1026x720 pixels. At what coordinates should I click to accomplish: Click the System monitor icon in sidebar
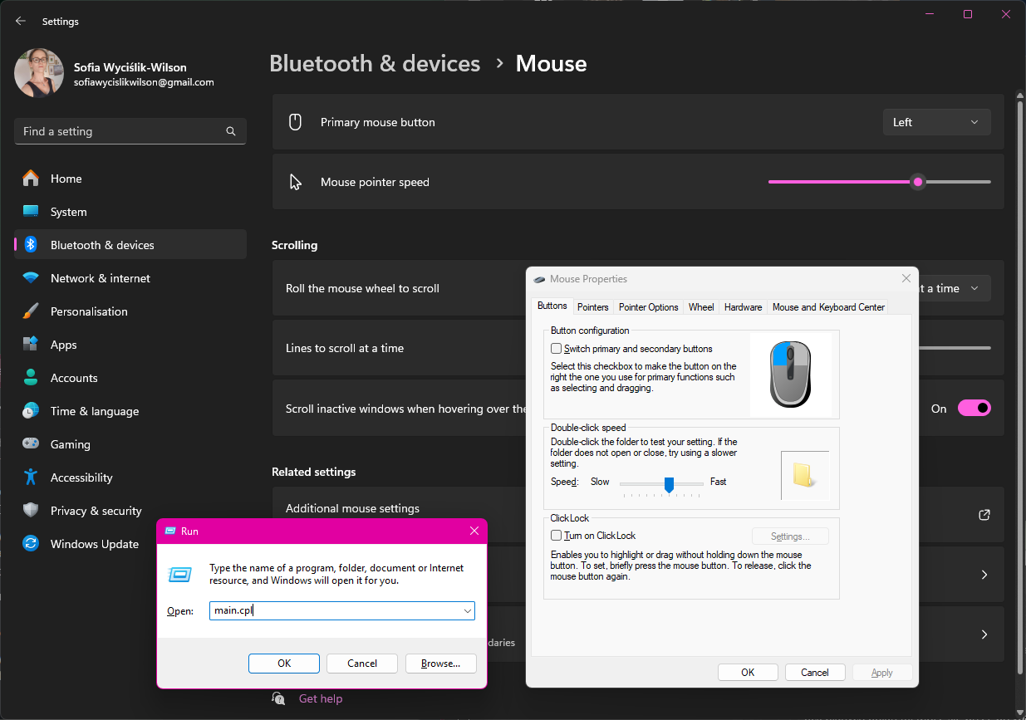tap(31, 212)
